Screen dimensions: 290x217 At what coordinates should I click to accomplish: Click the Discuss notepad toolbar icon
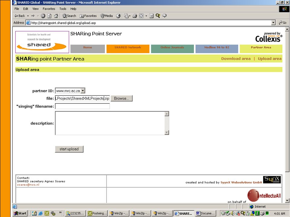151,16
